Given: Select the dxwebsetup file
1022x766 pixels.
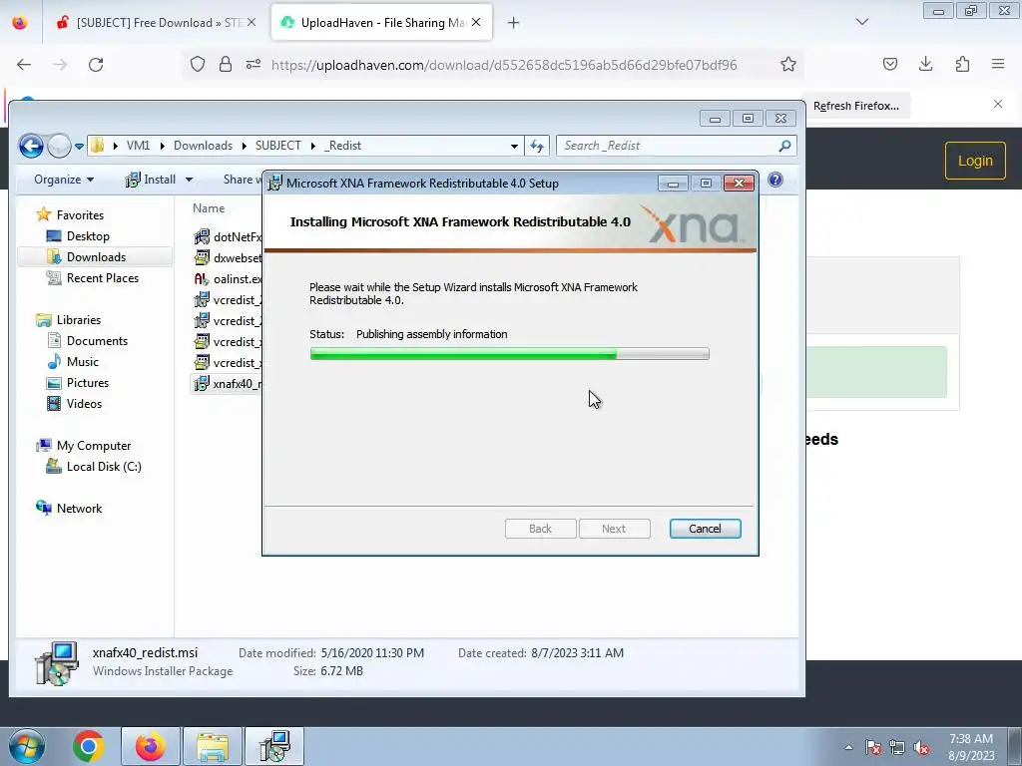Looking at the screenshot, I should (x=228, y=257).
